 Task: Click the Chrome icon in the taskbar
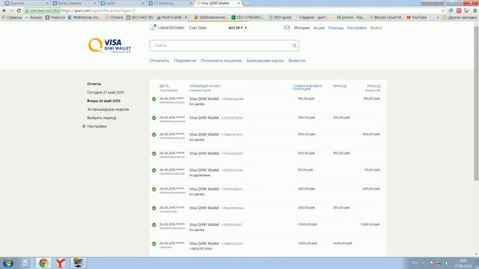coord(43,263)
